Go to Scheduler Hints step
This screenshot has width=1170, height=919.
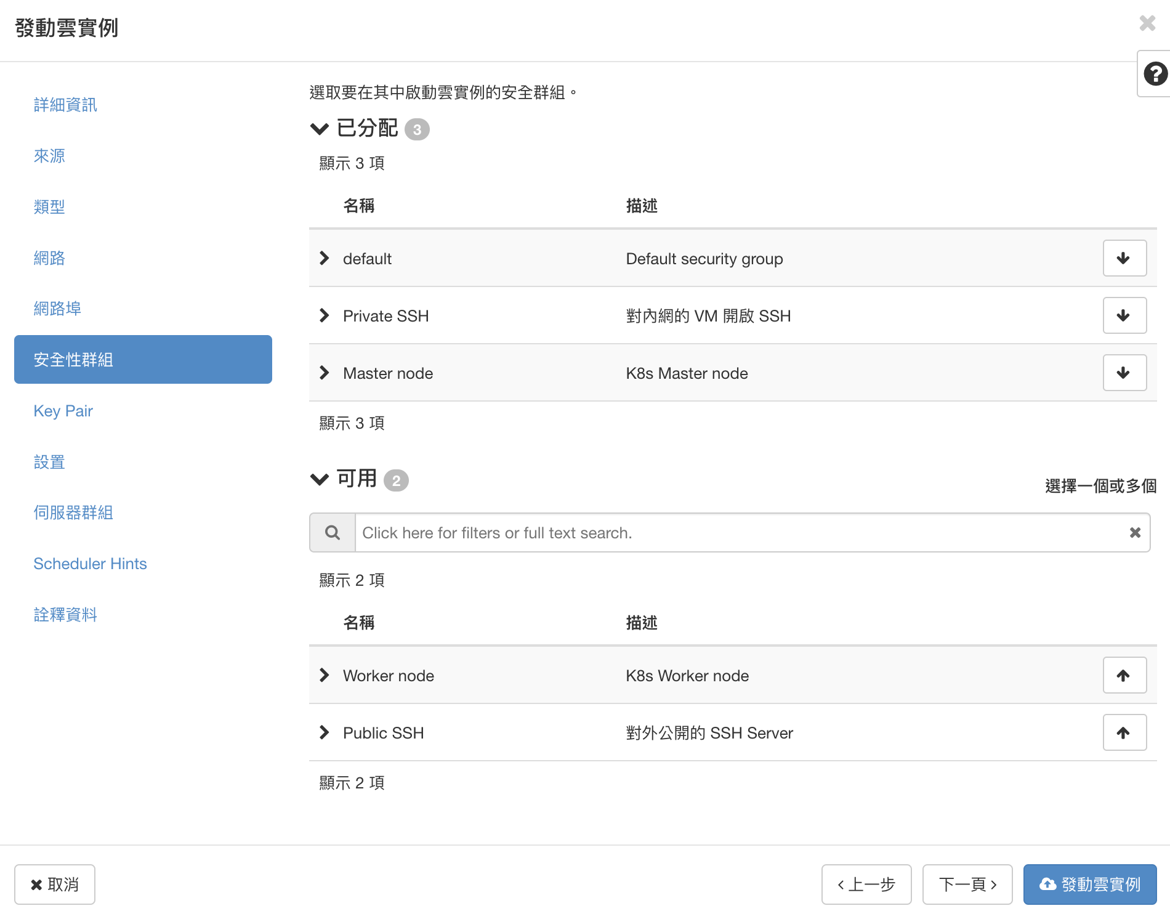[90, 564]
